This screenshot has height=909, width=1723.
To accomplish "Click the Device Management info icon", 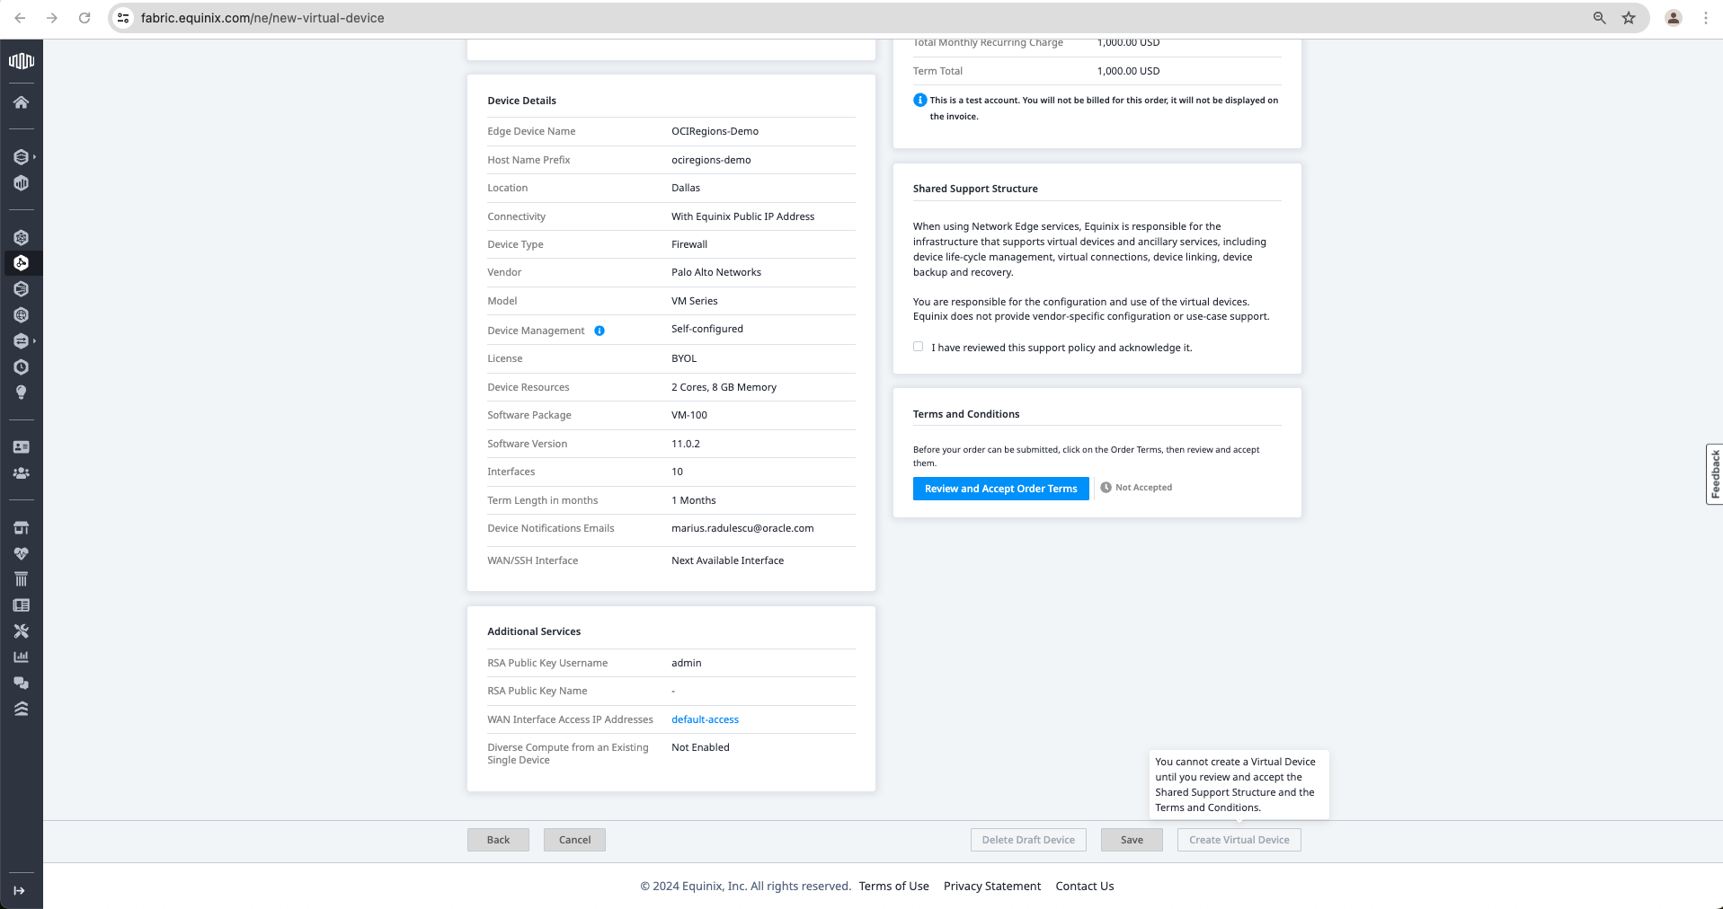I will click(599, 331).
